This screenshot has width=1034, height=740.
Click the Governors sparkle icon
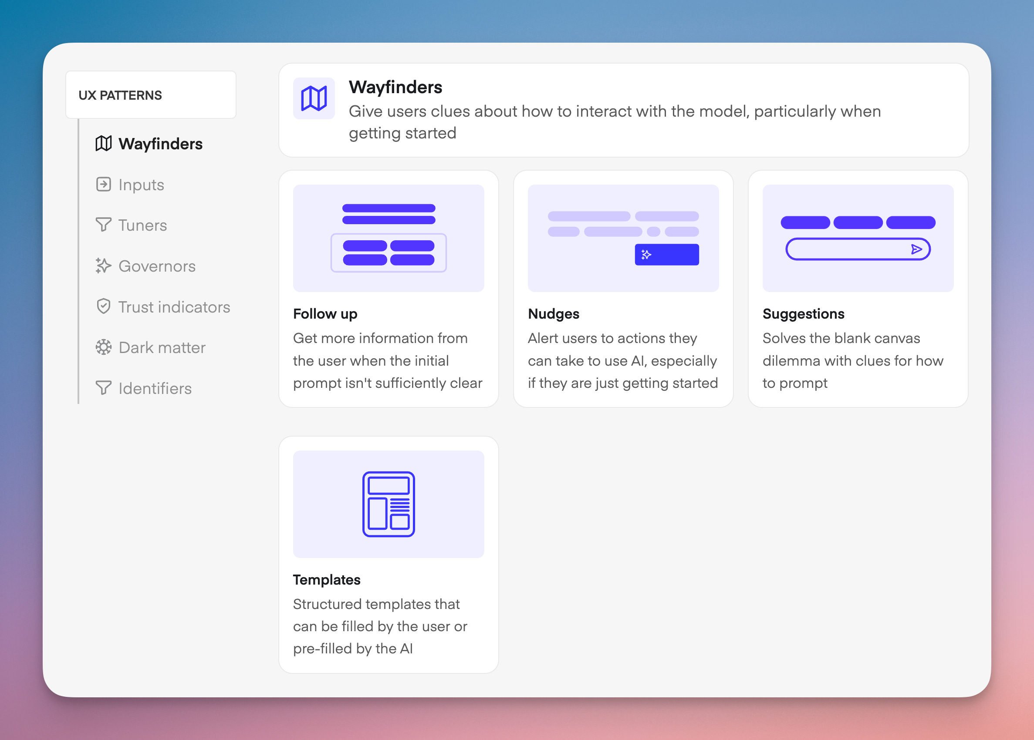[104, 266]
